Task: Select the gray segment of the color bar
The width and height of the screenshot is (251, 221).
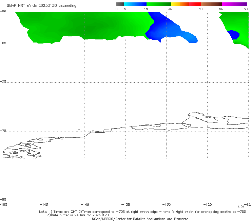Action: [120, 4]
